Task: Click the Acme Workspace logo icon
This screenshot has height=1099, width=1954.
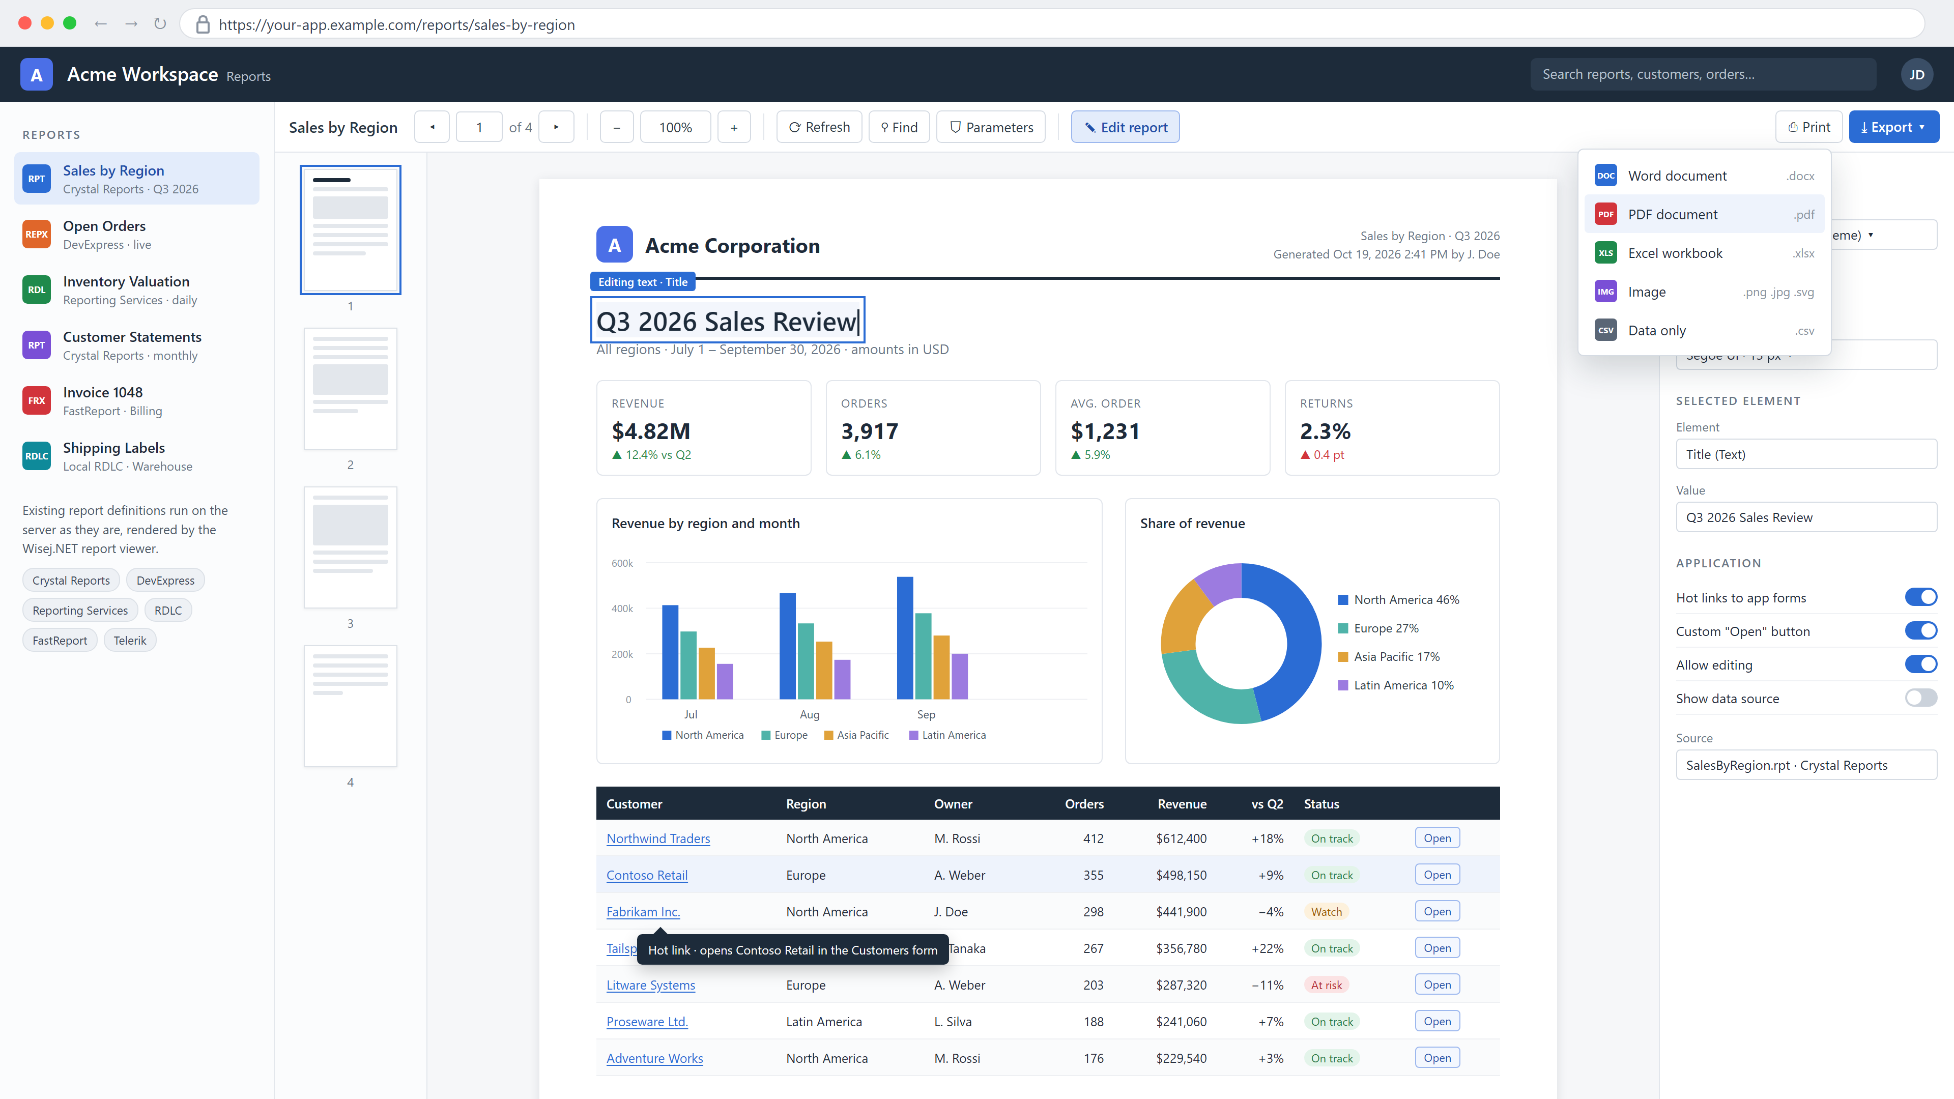Action: [x=37, y=74]
